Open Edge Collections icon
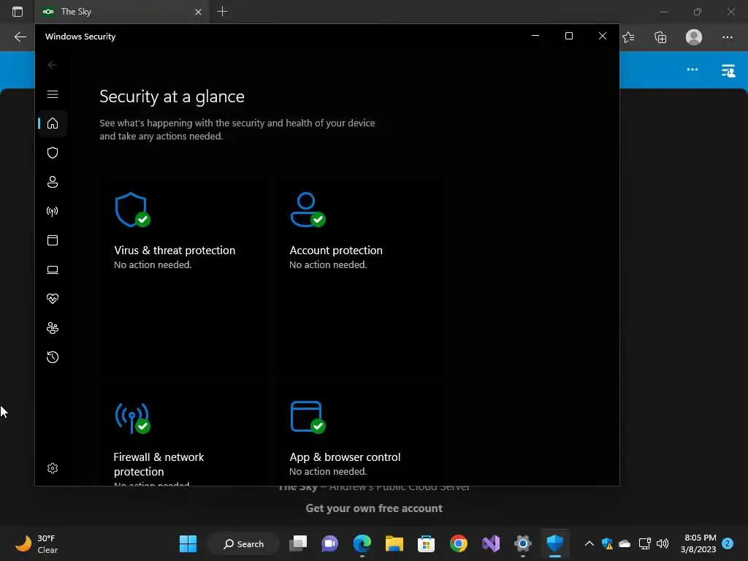The image size is (748, 561). coord(660,37)
